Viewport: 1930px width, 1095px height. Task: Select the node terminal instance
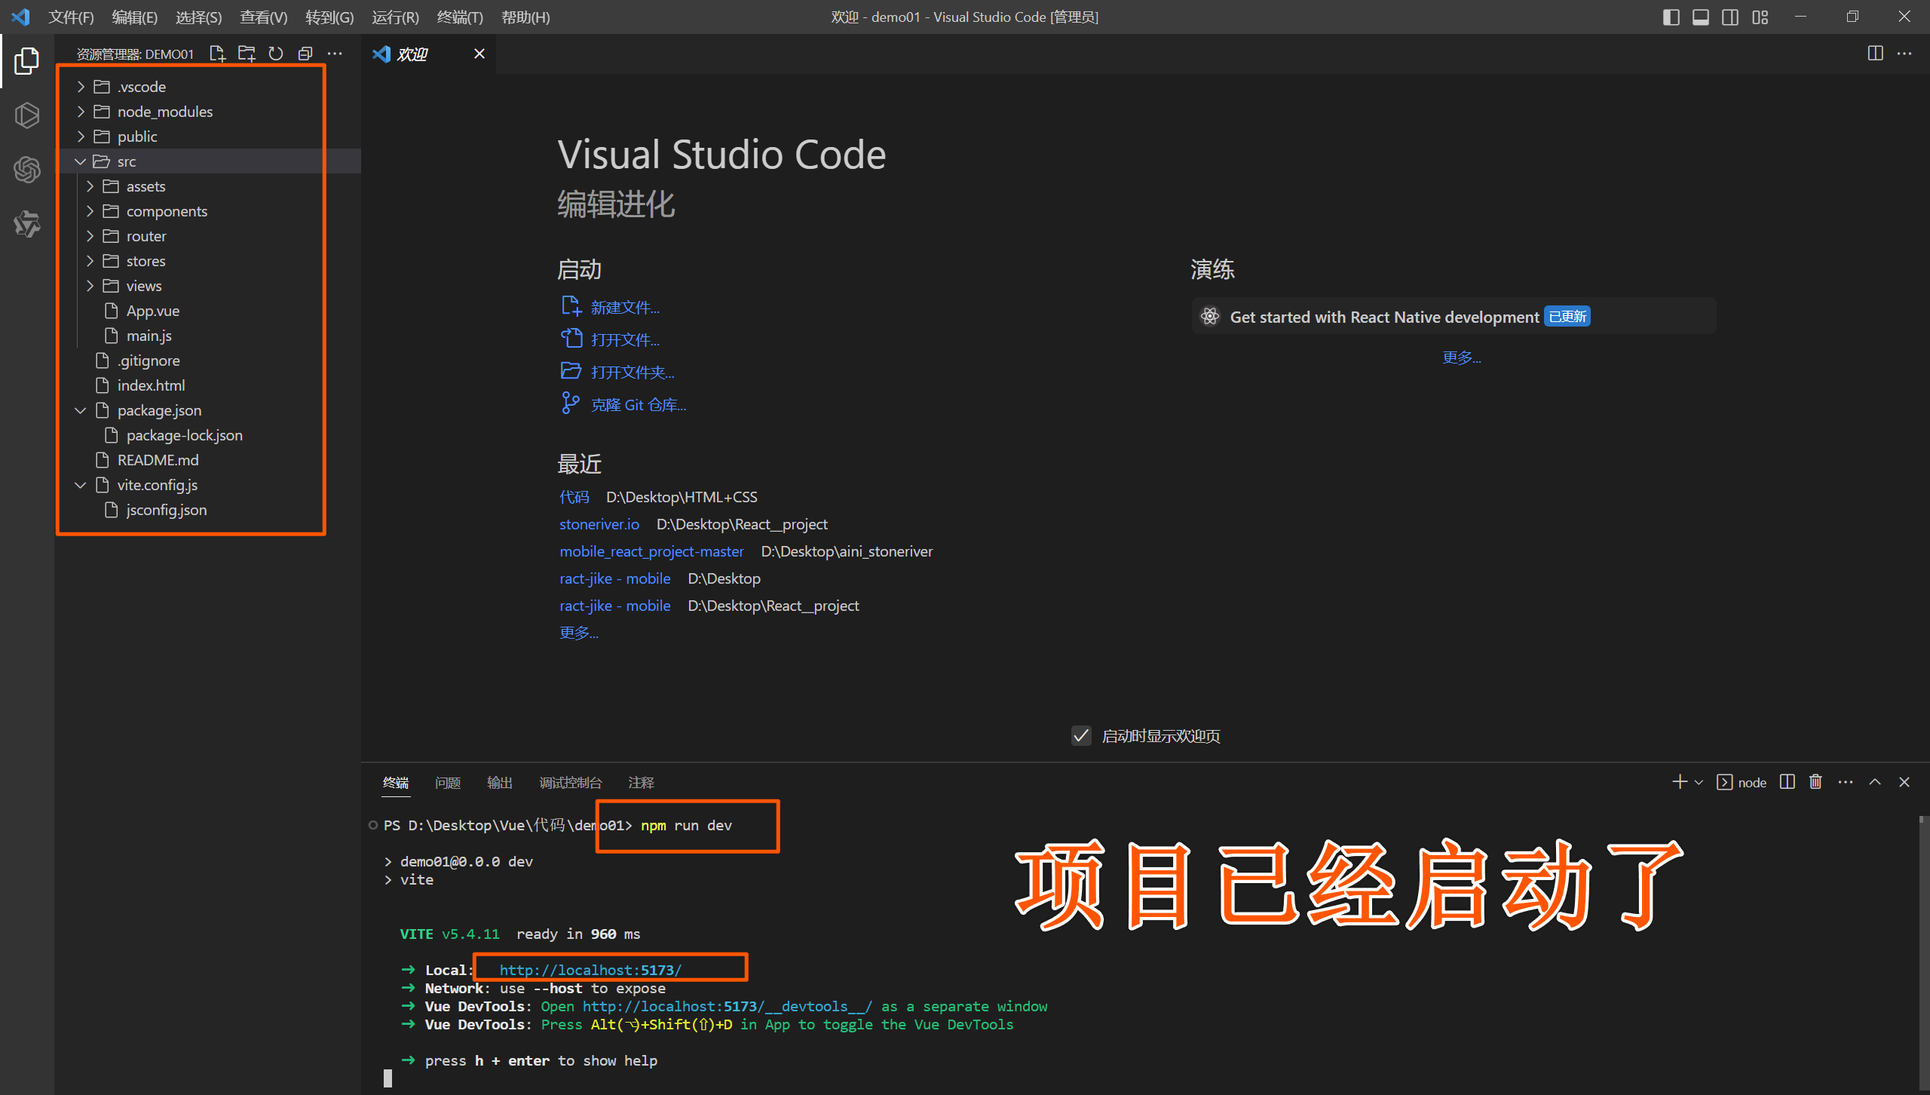(1742, 783)
